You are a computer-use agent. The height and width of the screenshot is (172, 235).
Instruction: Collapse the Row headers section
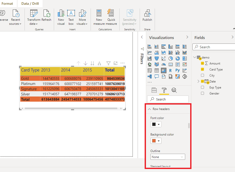(x=149, y=109)
